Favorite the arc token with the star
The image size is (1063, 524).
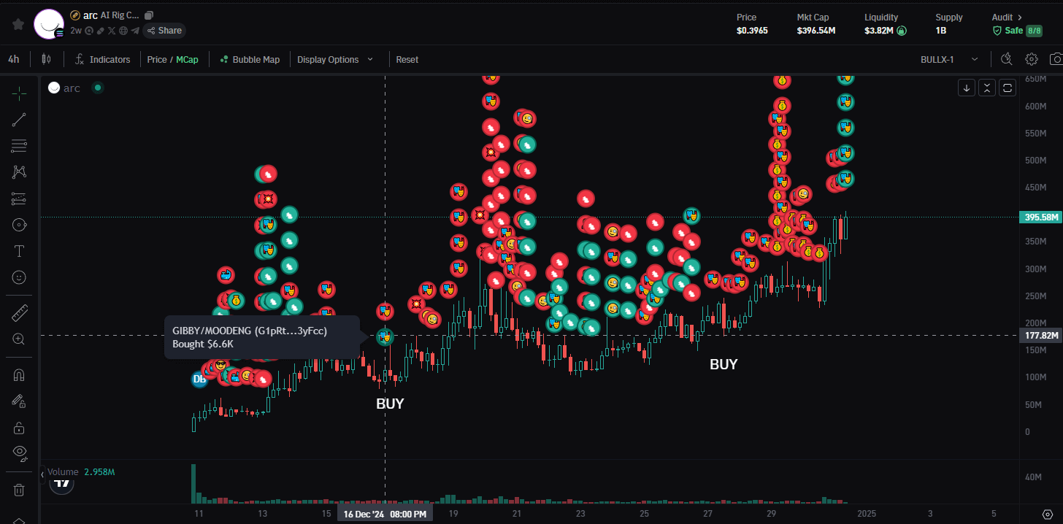[18, 23]
